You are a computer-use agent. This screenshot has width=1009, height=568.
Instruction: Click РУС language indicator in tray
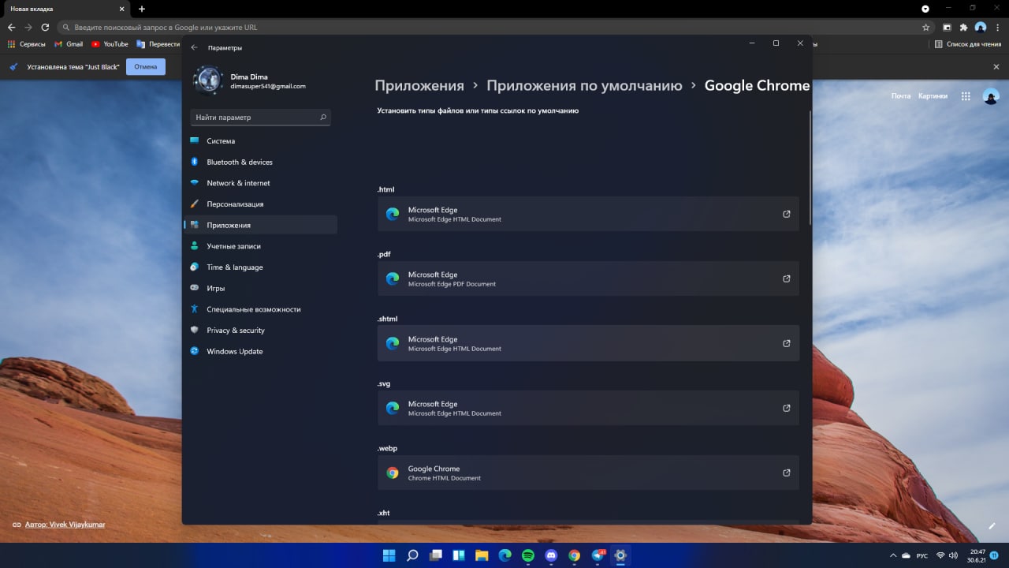[922, 555]
